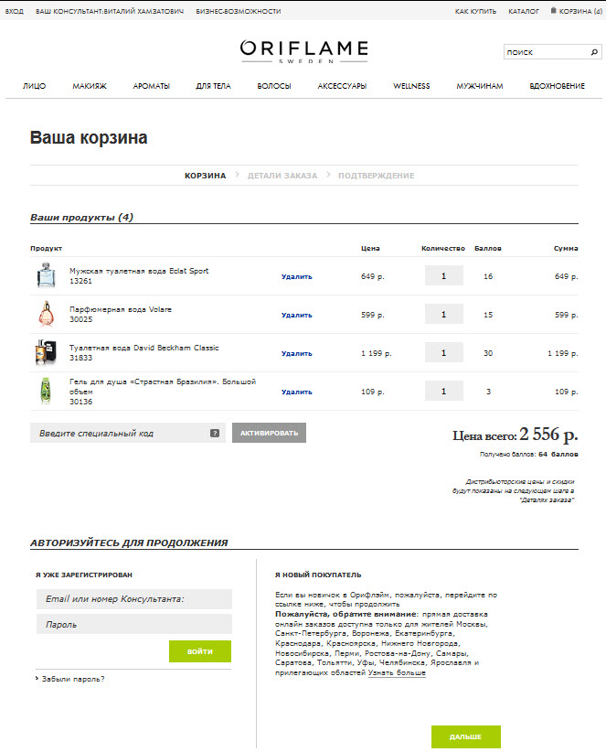Open БИЗНЕС-ВОЗМОЖНОСТИ link
The image size is (606, 752).
pyautogui.click(x=238, y=11)
